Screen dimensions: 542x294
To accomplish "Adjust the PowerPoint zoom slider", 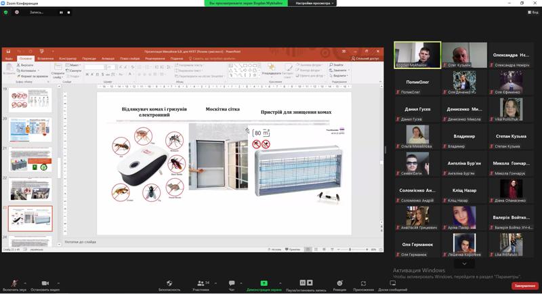I will (x=350, y=249).
